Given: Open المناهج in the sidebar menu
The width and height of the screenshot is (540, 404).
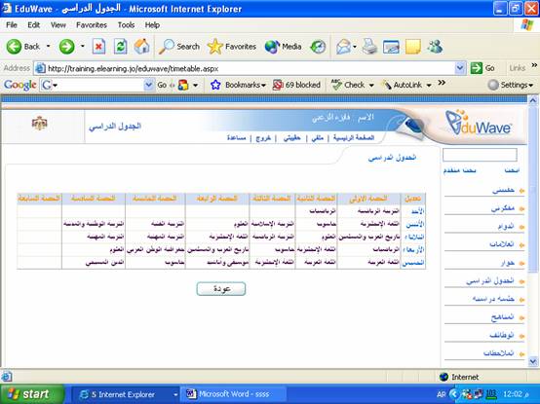Looking at the screenshot, I should 502,317.
